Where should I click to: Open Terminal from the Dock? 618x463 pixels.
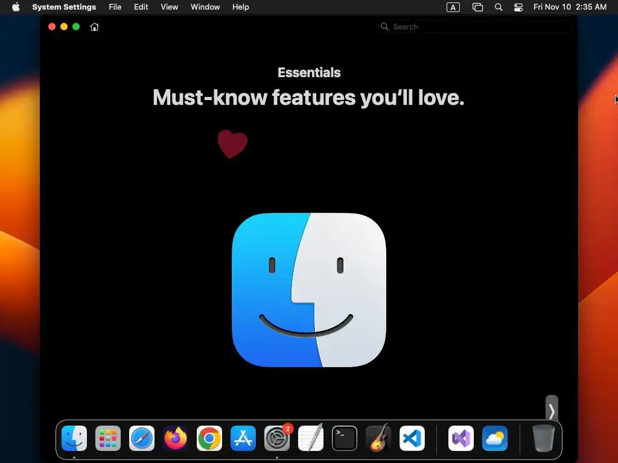(345, 438)
